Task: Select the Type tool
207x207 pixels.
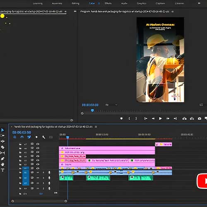Action: pos(3,170)
